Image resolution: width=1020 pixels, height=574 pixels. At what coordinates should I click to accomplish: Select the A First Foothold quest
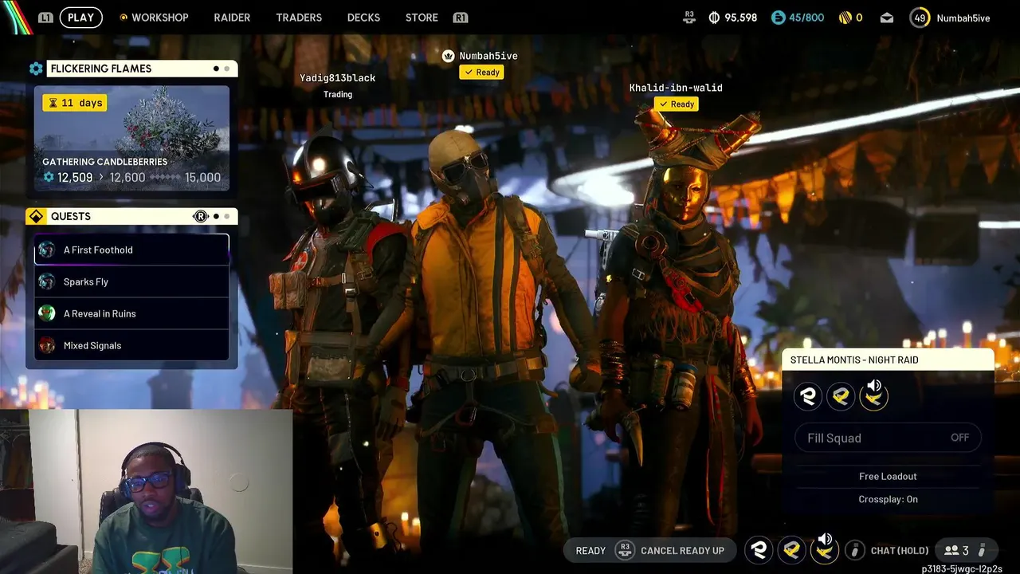coord(131,250)
